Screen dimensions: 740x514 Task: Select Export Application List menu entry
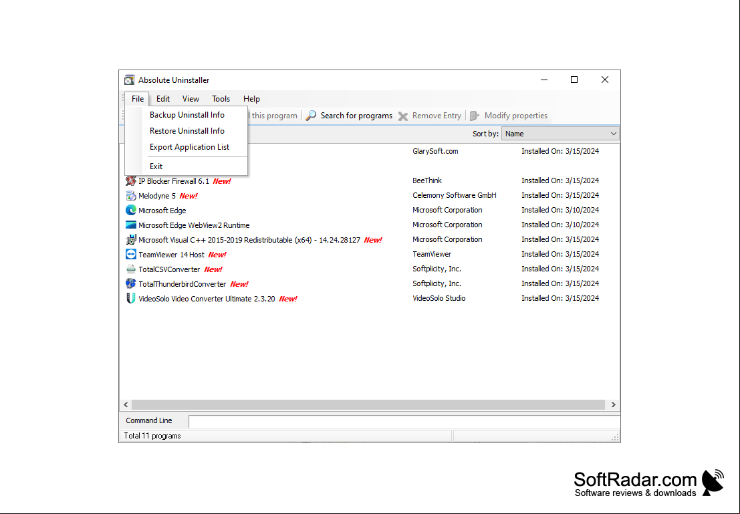pyautogui.click(x=189, y=147)
